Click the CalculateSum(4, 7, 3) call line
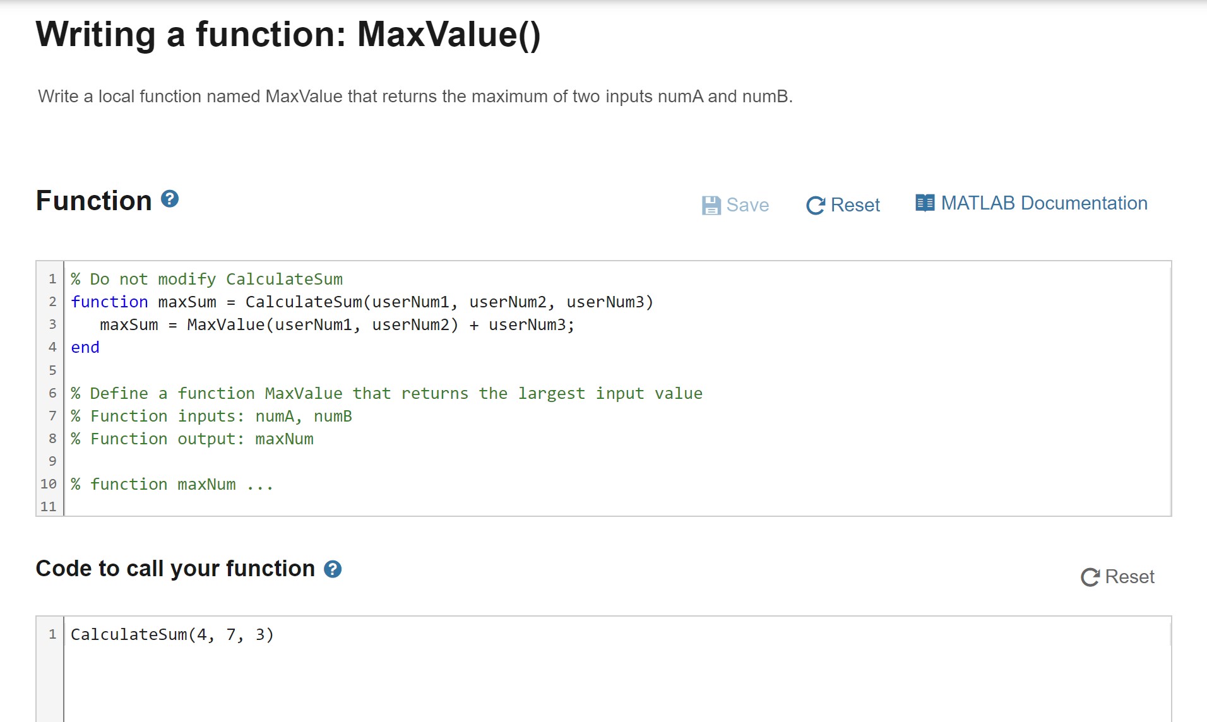1207x722 pixels. pos(172,634)
